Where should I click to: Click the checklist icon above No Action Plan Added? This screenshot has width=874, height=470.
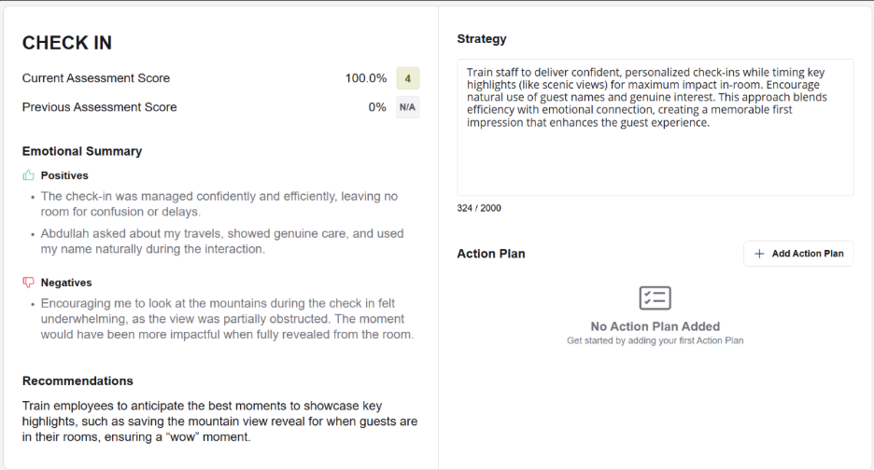click(x=655, y=297)
